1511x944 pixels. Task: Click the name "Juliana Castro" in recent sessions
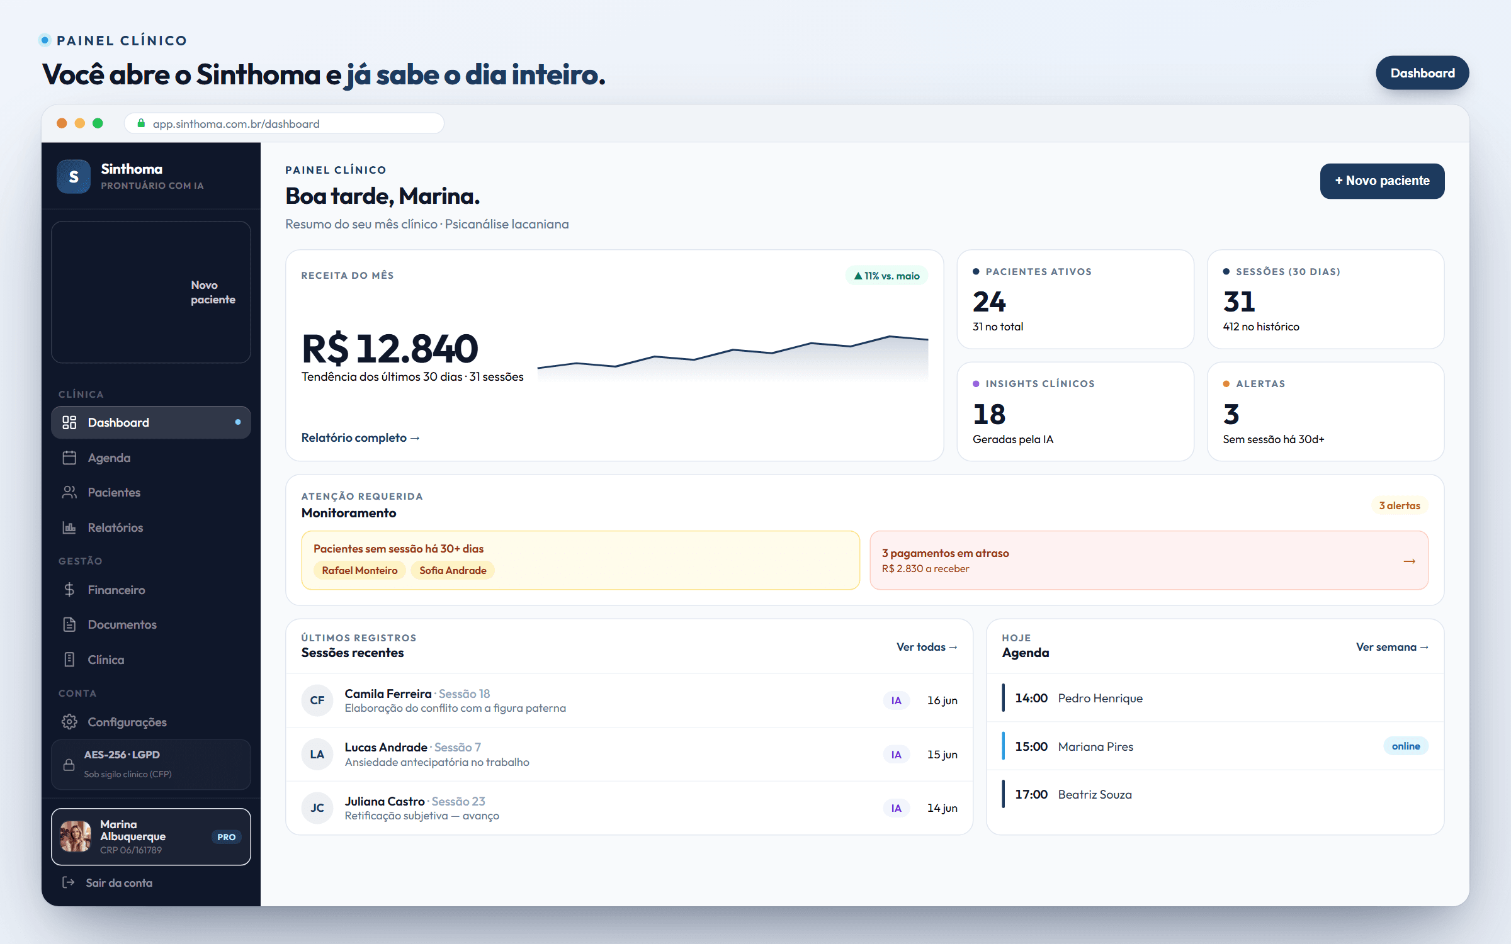[385, 801]
